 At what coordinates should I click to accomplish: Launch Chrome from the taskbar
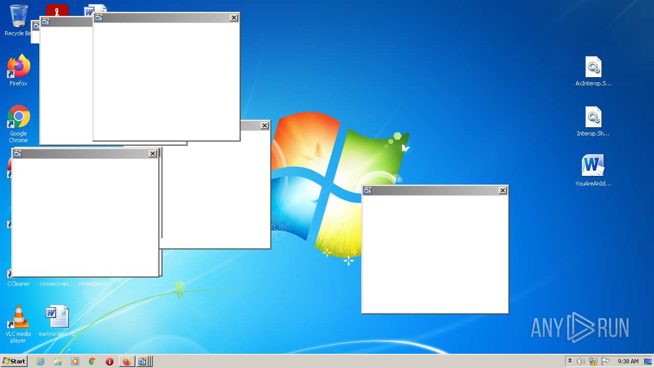(x=92, y=361)
